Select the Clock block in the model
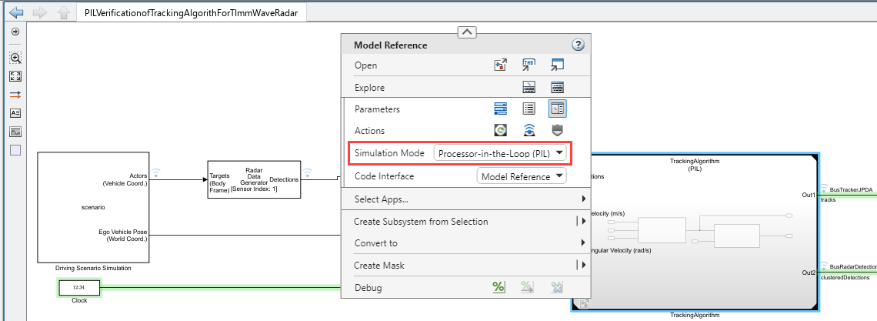 (79, 288)
